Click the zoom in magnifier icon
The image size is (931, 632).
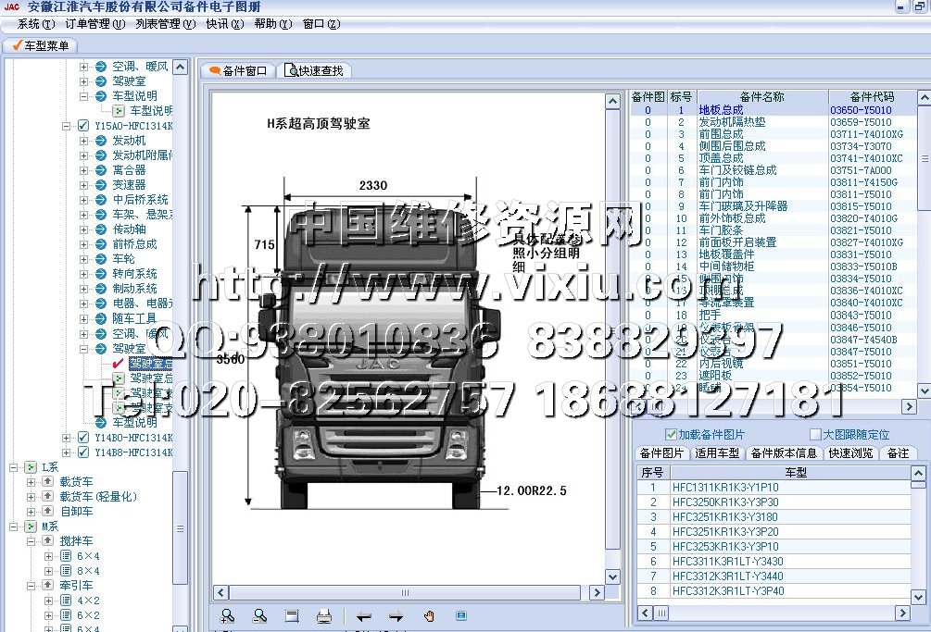click(228, 616)
